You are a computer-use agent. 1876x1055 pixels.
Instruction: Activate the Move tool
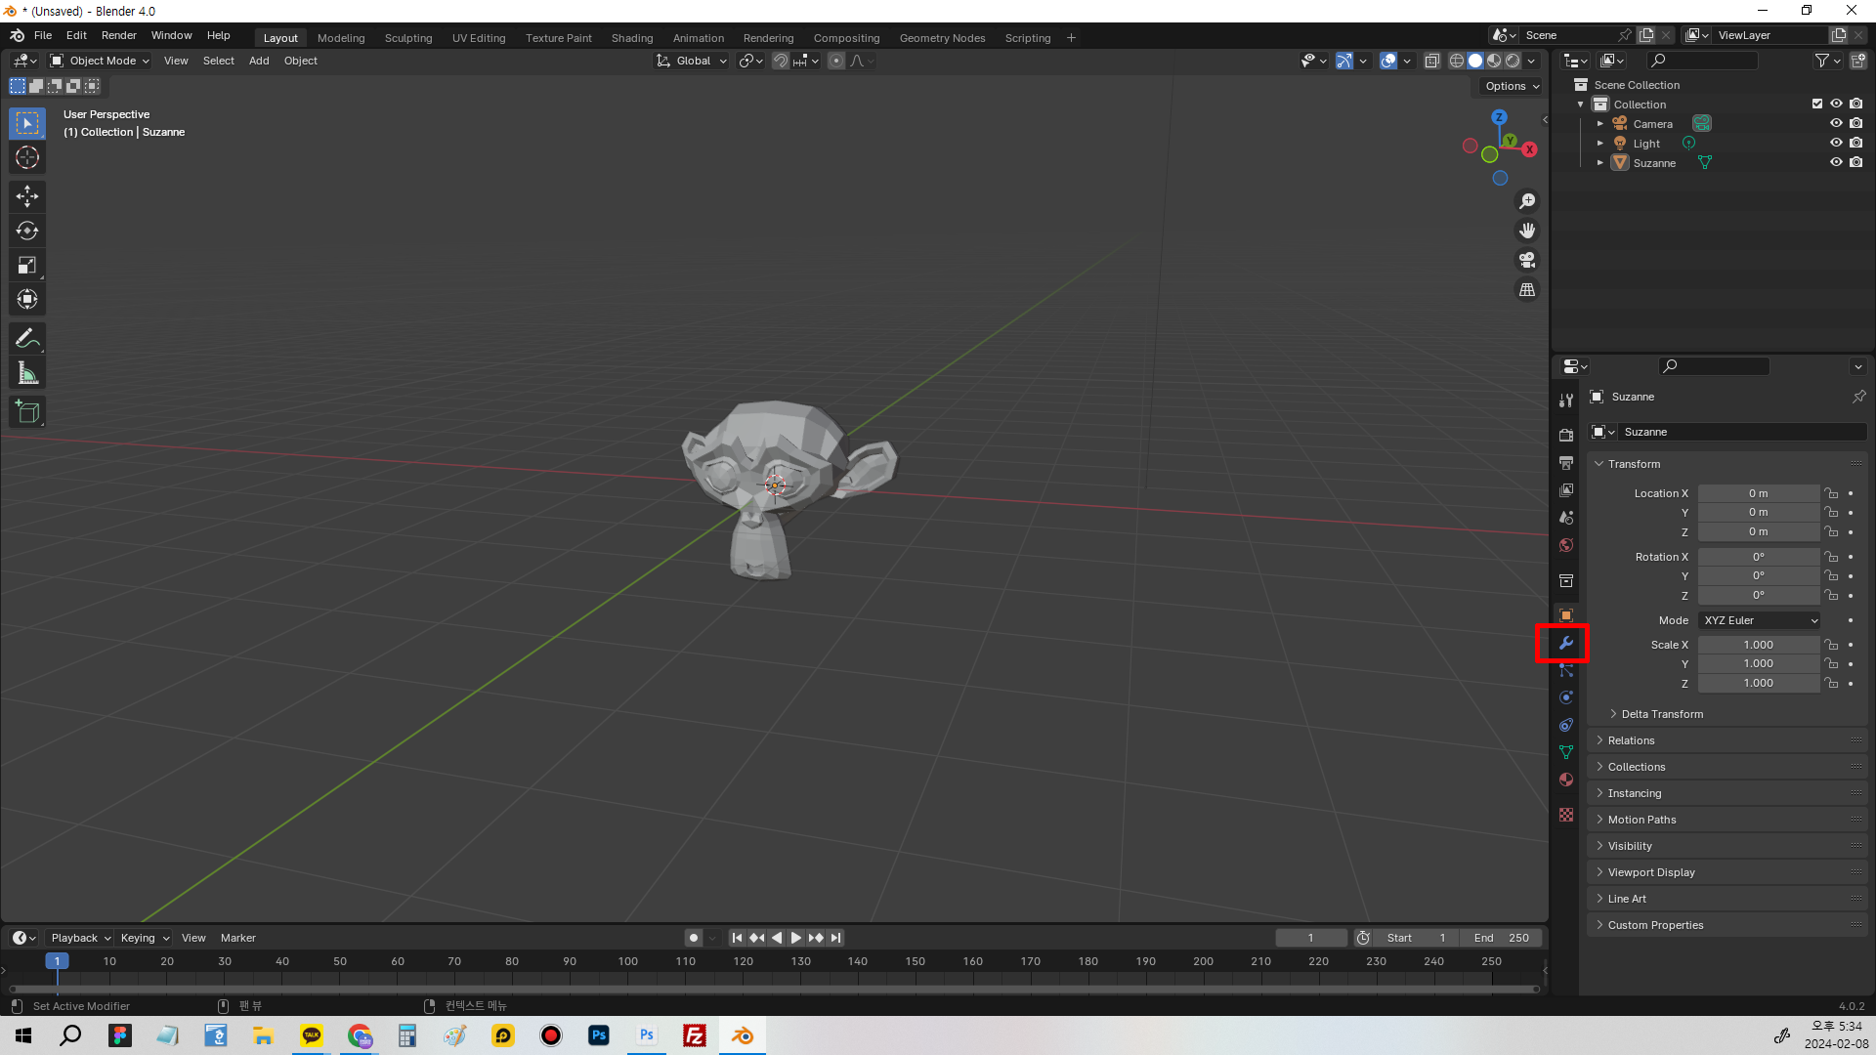click(27, 196)
